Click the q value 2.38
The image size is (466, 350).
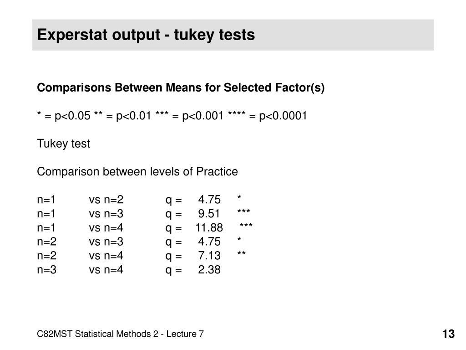click(x=209, y=270)
